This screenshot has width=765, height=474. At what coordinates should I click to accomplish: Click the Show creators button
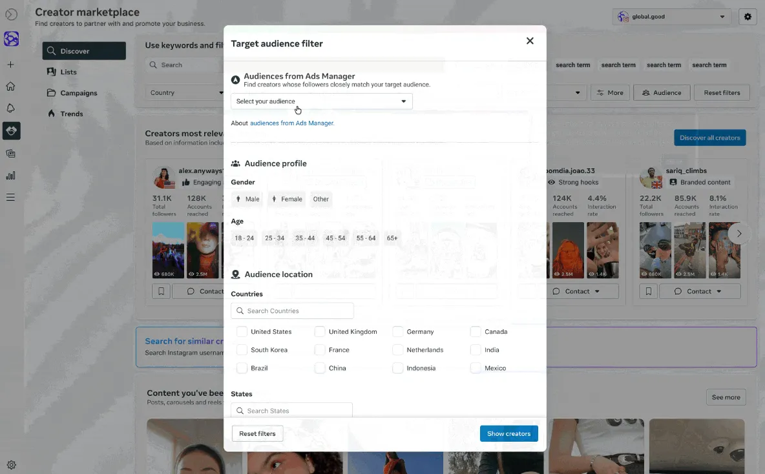(x=508, y=433)
